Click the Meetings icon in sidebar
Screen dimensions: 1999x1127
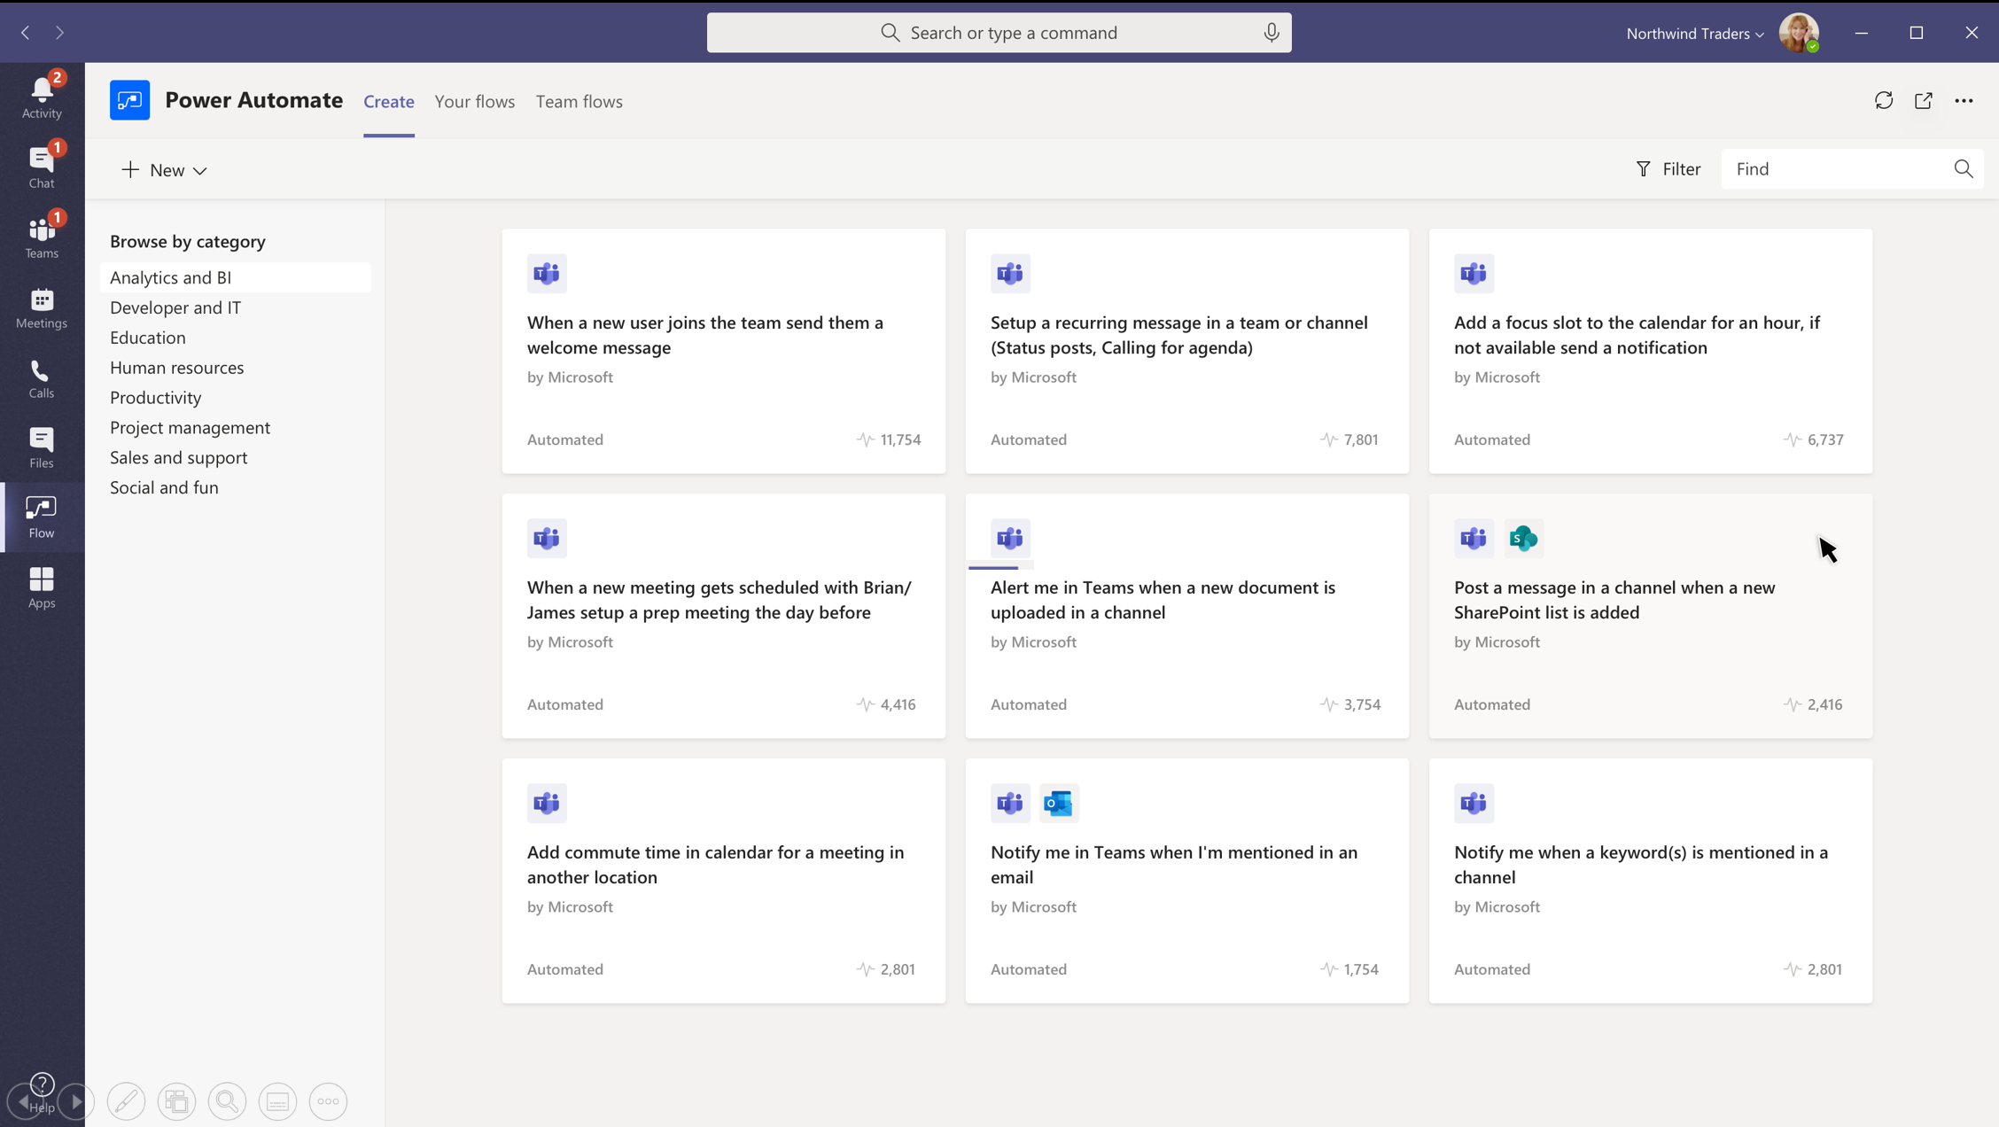(41, 300)
